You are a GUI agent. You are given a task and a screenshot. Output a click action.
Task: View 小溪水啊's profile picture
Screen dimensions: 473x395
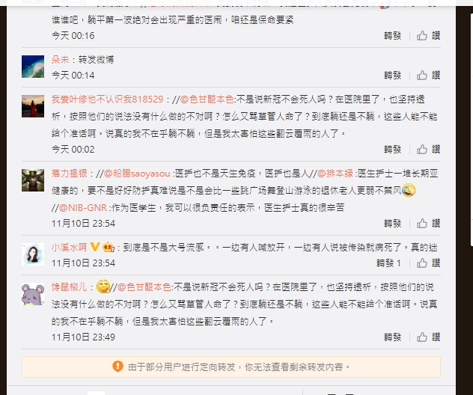click(33, 254)
